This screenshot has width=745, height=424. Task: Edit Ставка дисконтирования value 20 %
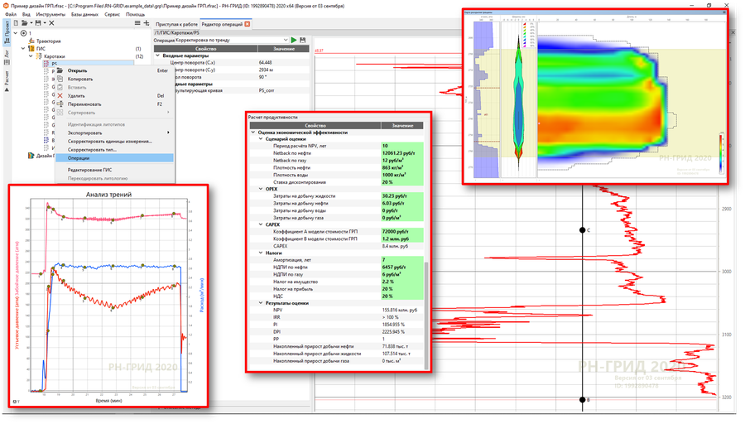pyautogui.click(x=402, y=182)
